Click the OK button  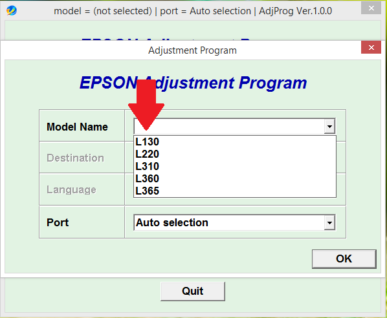tap(344, 259)
